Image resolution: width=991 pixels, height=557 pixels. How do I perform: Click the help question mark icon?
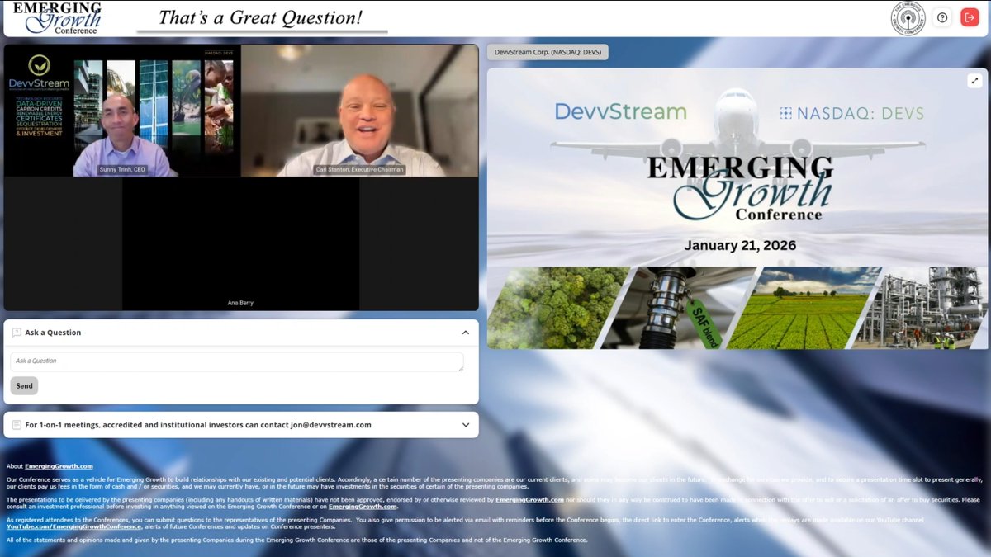tap(942, 17)
